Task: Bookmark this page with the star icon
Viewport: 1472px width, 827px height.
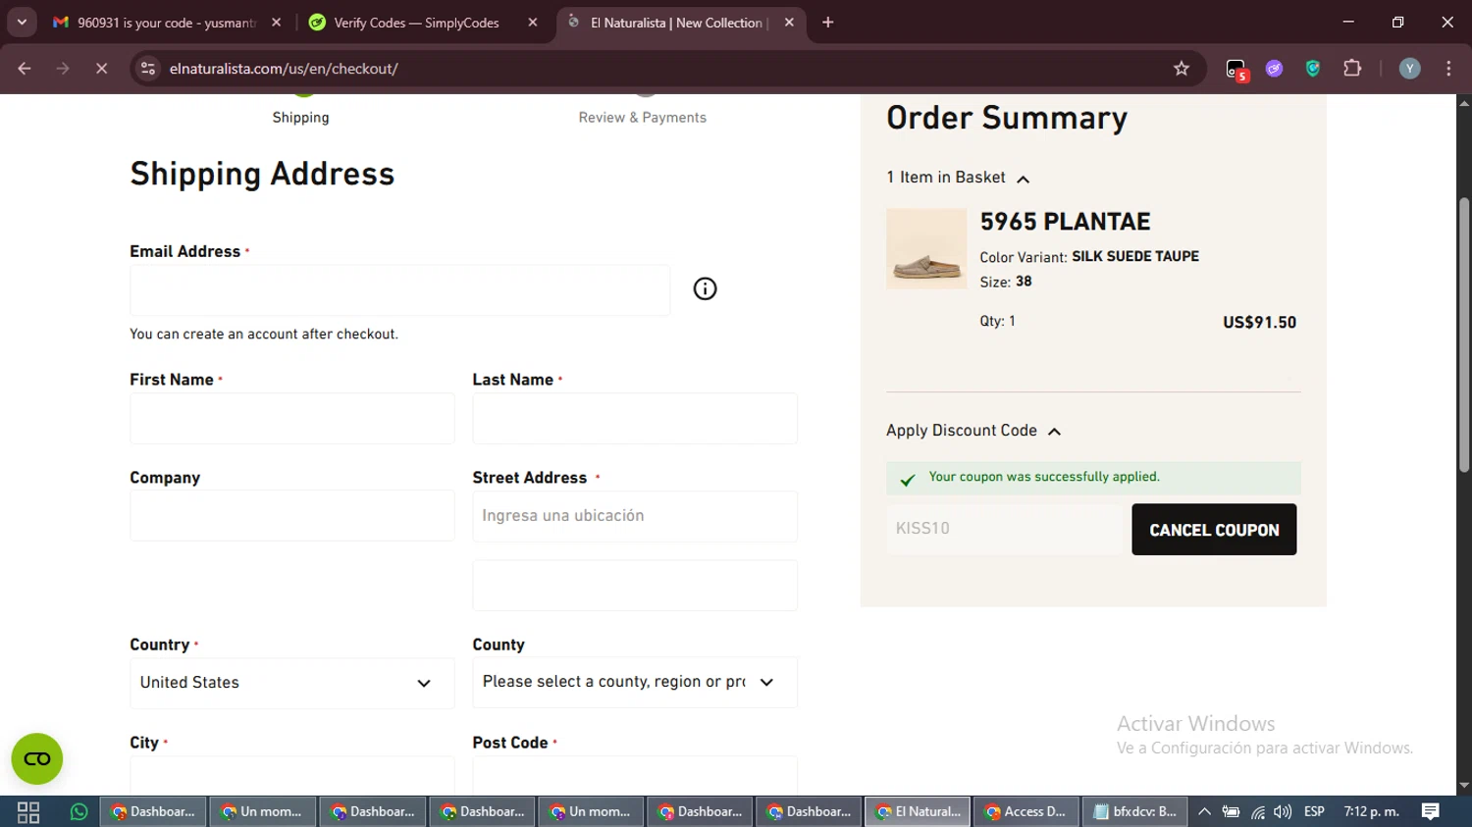Action: point(1182,69)
